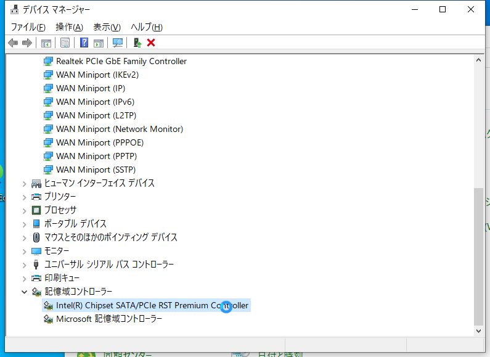Click the Realtek PCIe GbE network adapter icon
The width and height of the screenshot is (490, 357).
[48, 61]
